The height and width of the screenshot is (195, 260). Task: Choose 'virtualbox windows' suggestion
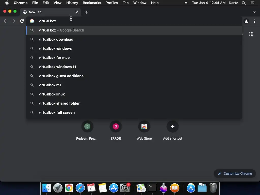pos(134,48)
